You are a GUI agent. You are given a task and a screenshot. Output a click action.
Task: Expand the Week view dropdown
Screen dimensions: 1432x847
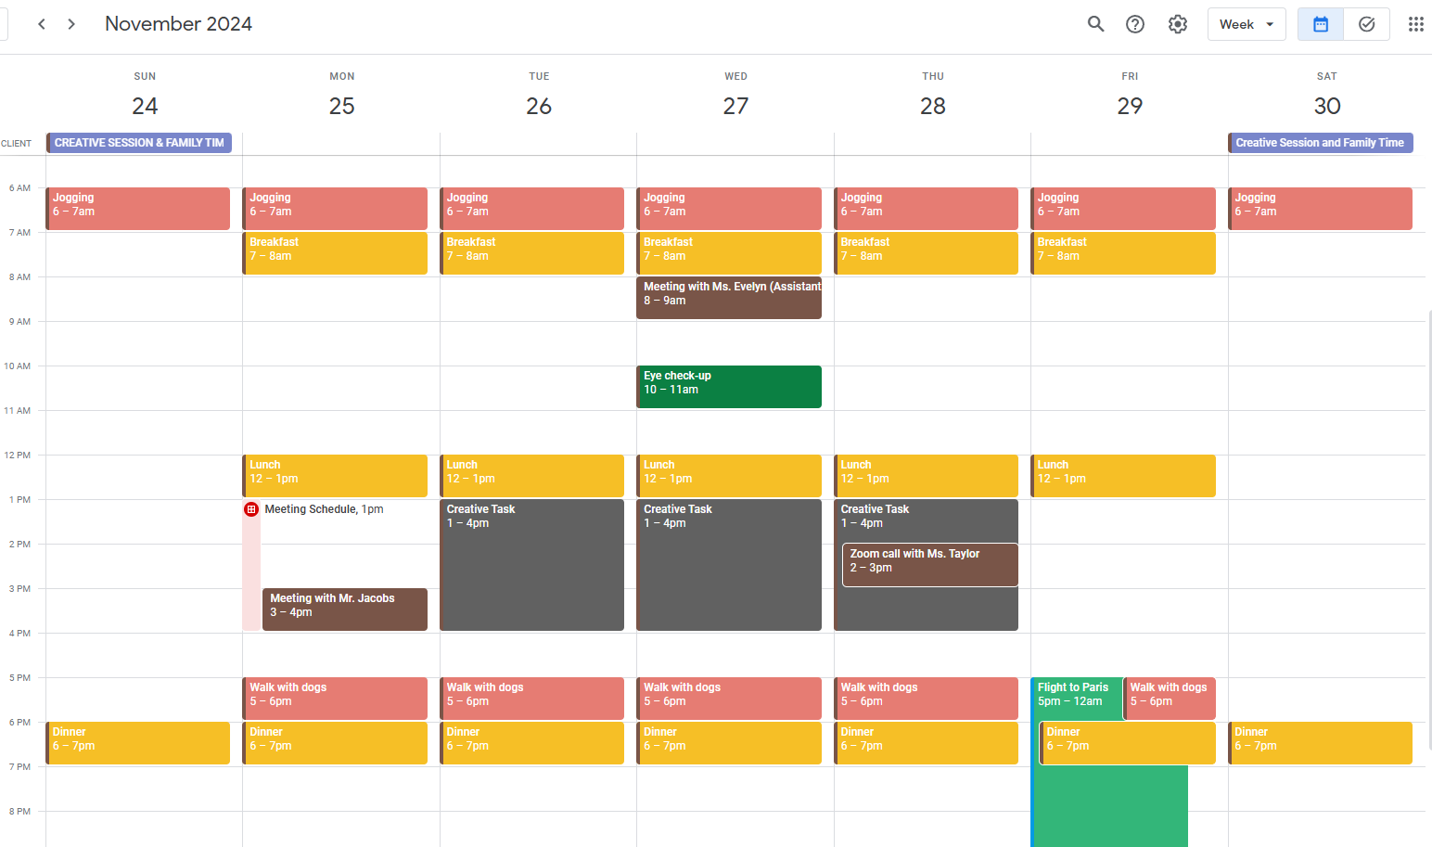[x=1247, y=24]
